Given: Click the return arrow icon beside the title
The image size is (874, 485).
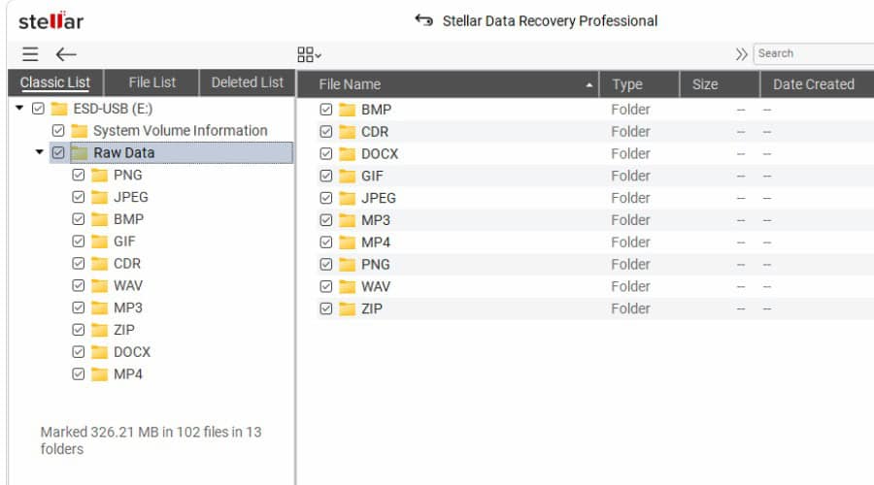Looking at the screenshot, I should pos(423,20).
